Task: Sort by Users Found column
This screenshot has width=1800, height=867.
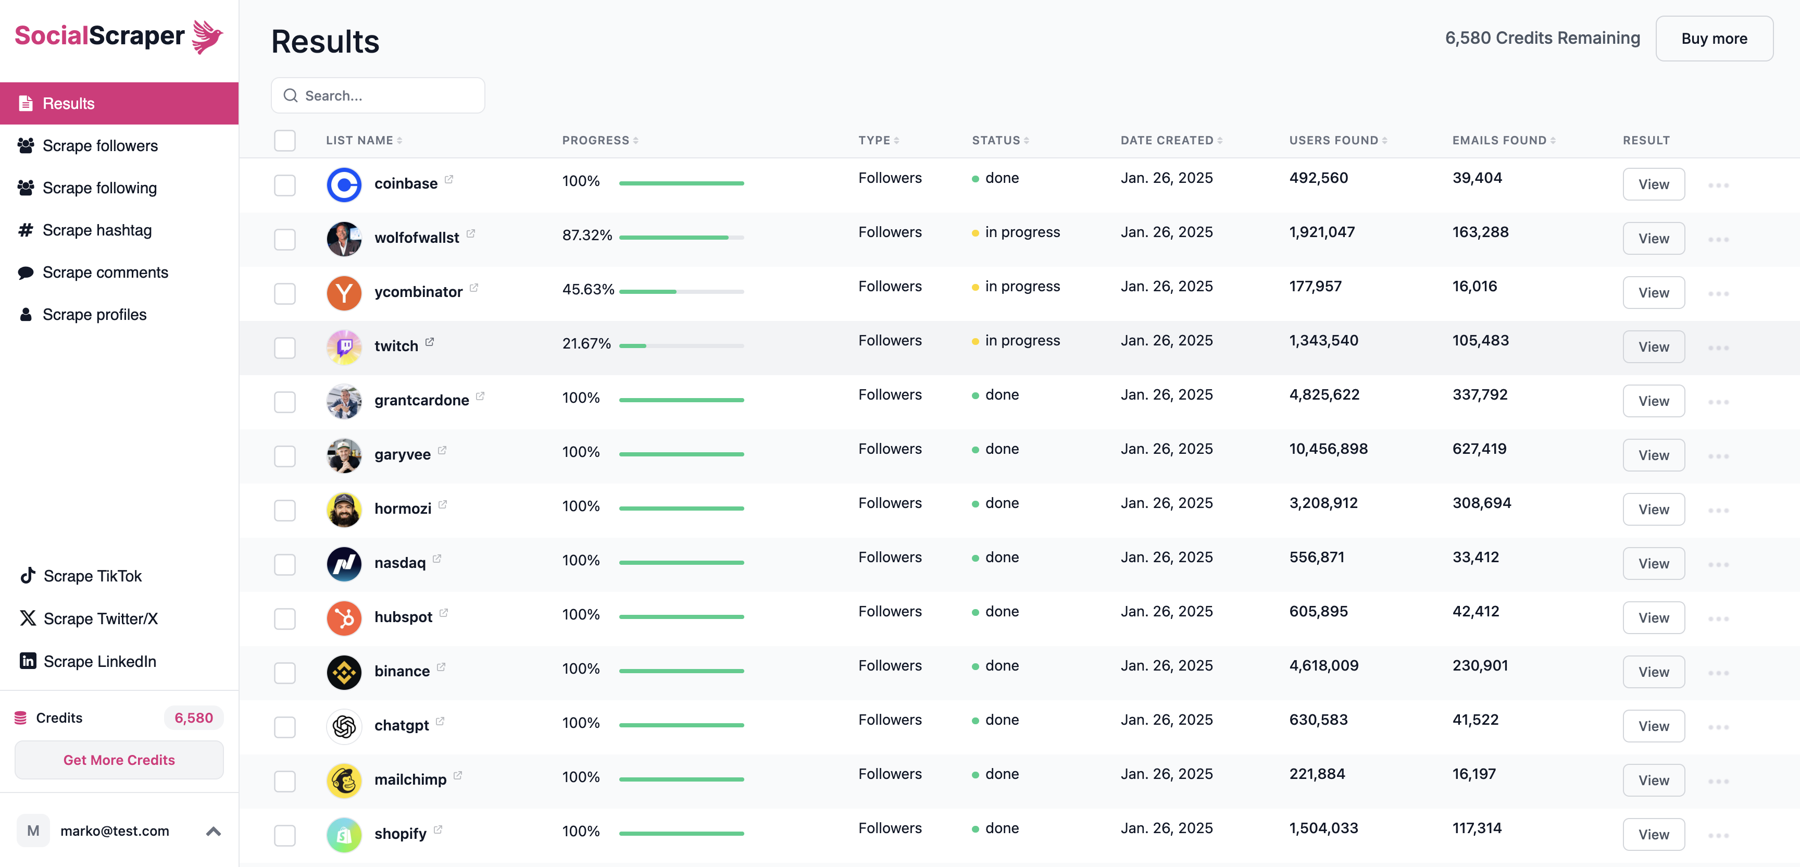Action: point(1337,141)
